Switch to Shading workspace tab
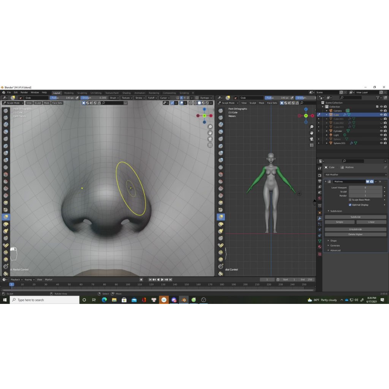The width and height of the screenshot is (389, 389). [x=126, y=93]
